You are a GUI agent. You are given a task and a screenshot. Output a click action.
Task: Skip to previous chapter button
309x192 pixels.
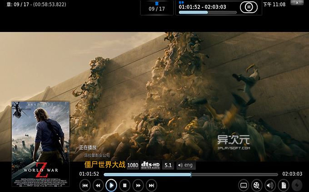point(85,185)
